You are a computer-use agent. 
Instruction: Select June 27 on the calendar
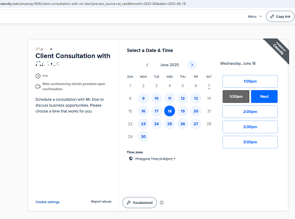[x=196, y=124]
